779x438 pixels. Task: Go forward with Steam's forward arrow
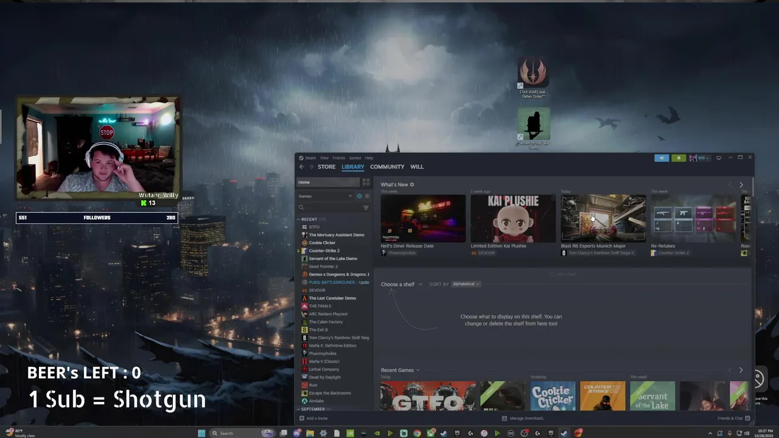(x=311, y=167)
